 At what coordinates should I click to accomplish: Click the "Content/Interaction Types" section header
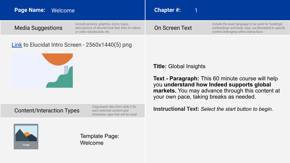[47, 111]
